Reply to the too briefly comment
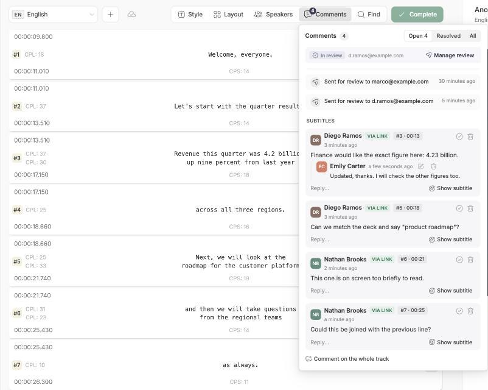Image resolution: width=488 pixels, height=390 pixels. [x=319, y=290]
